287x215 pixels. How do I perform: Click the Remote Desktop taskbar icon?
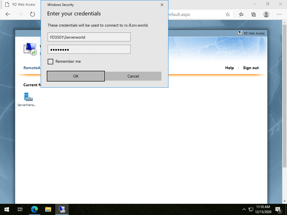pos(62,209)
